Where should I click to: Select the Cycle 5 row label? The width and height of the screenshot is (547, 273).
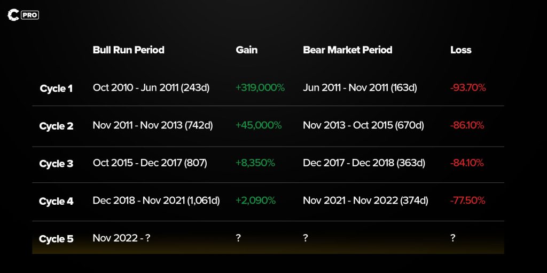pyautogui.click(x=56, y=239)
